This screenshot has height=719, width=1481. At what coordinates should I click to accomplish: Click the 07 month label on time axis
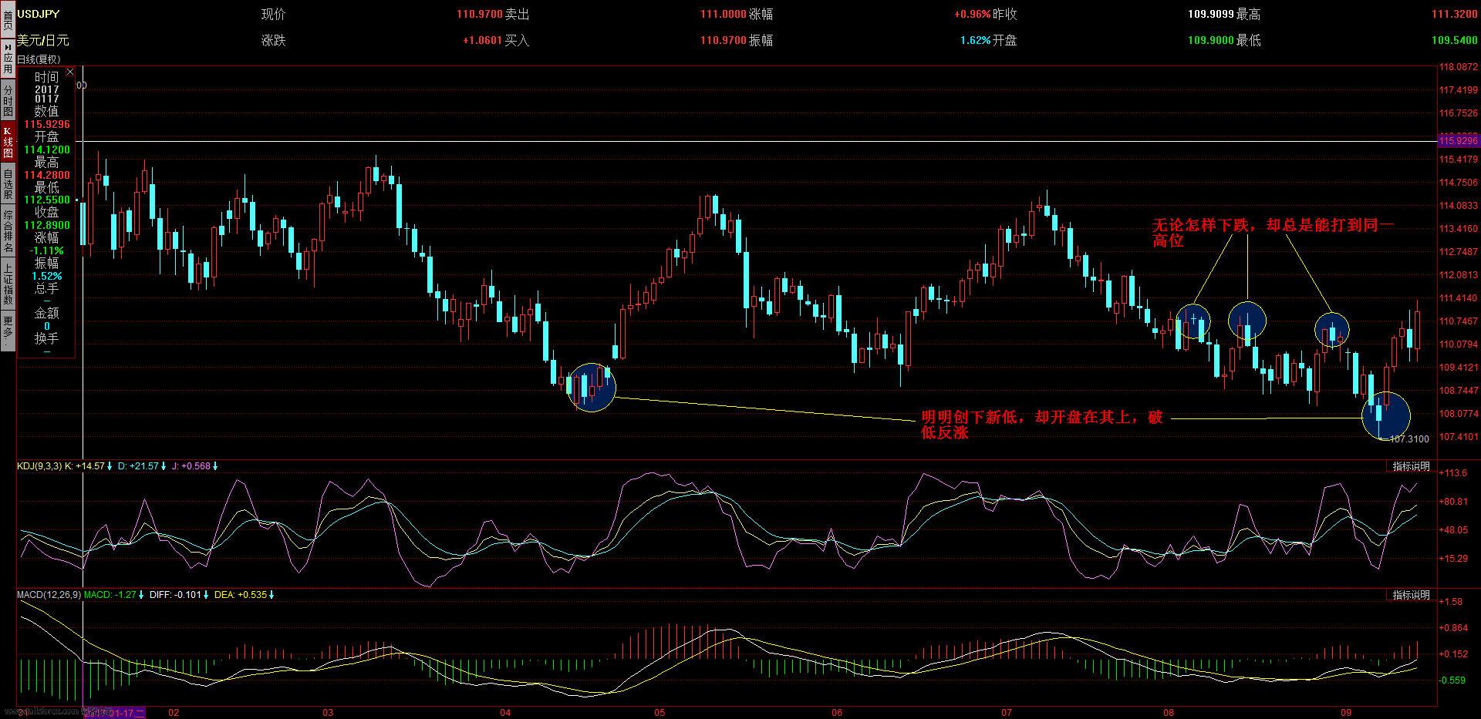click(x=1007, y=713)
